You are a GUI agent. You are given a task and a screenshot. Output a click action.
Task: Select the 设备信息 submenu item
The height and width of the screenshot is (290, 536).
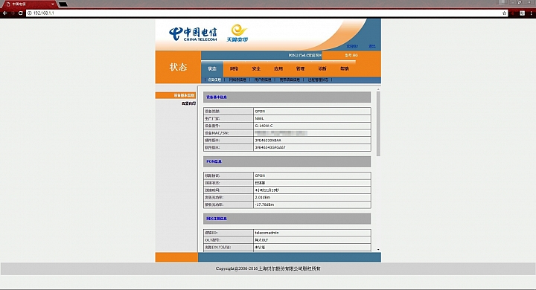click(x=214, y=80)
